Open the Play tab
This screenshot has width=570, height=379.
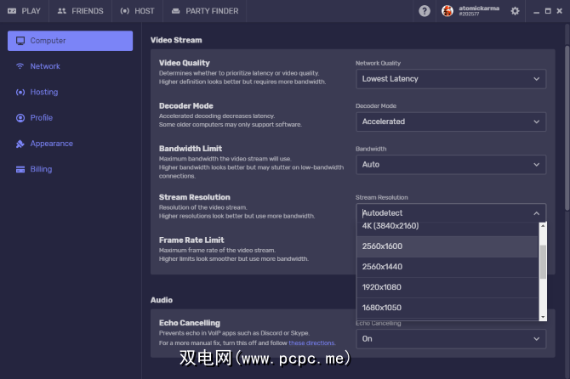click(24, 11)
